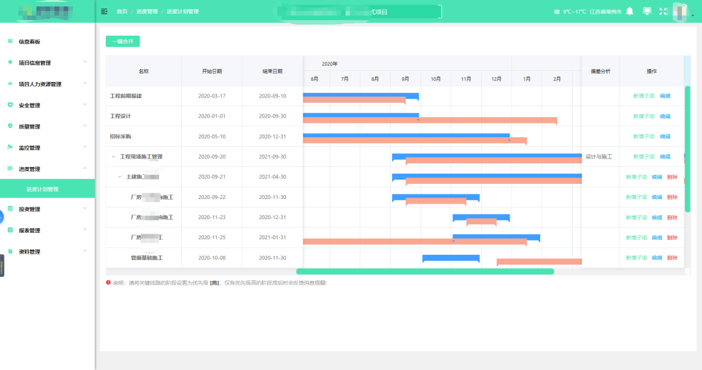Screen dimensions: 702x370
Task: Click the 信息看板 dashboard icon
Action: click(x=10, y=41)
